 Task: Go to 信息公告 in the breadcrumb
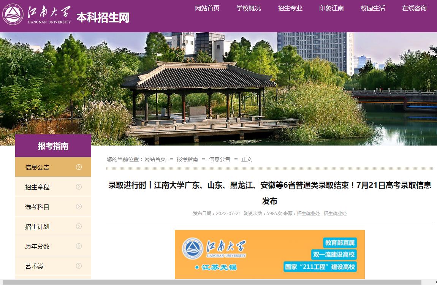[220, 159]
